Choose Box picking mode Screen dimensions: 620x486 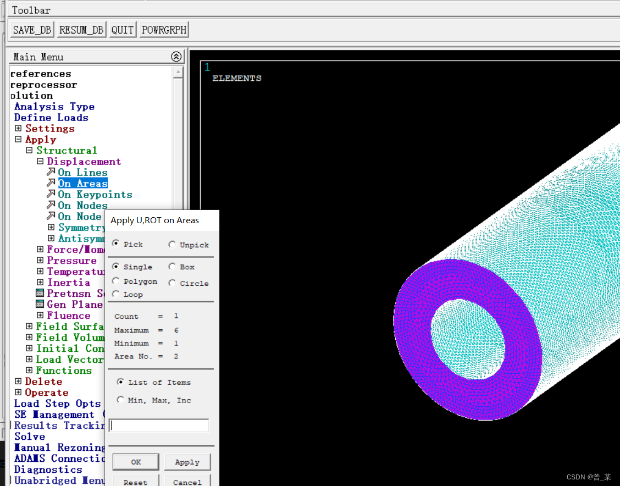(172, 267)
